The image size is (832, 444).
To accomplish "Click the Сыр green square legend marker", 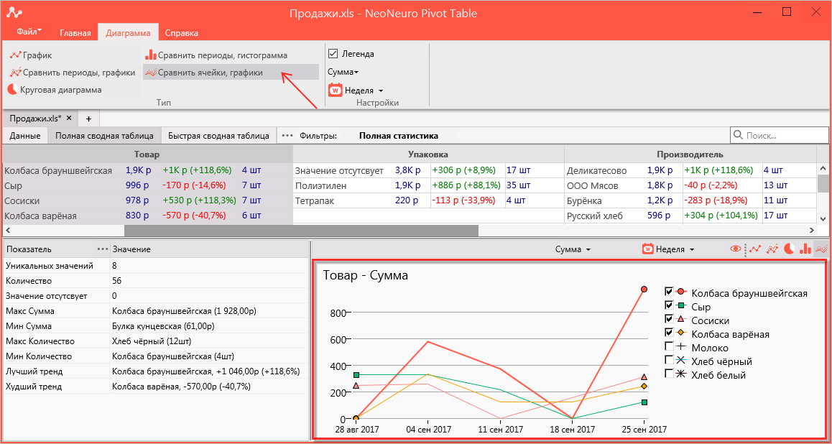I will [x=682, y=305].
